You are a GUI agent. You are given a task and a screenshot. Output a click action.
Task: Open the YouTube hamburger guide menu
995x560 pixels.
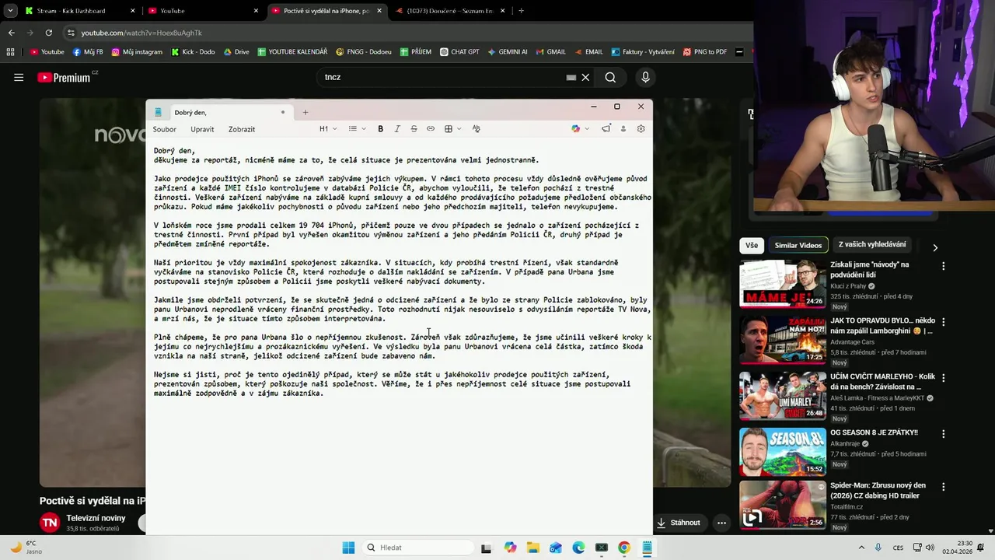pos(19,77)
